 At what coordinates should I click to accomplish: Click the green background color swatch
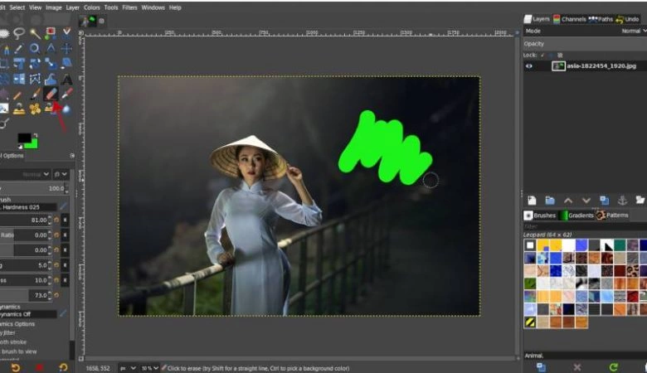(31, 143)
